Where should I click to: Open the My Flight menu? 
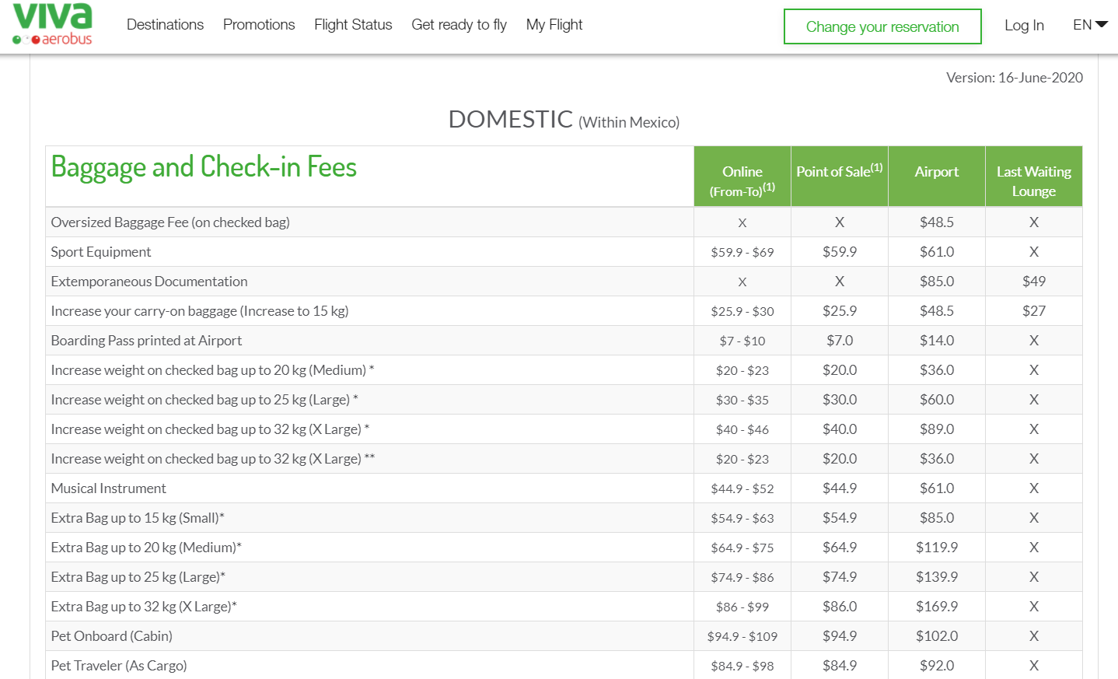[x=554, y=25]
